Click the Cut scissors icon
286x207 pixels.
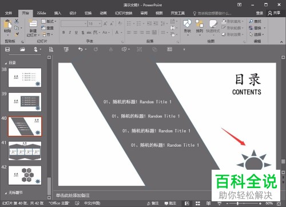click(17, 21)
